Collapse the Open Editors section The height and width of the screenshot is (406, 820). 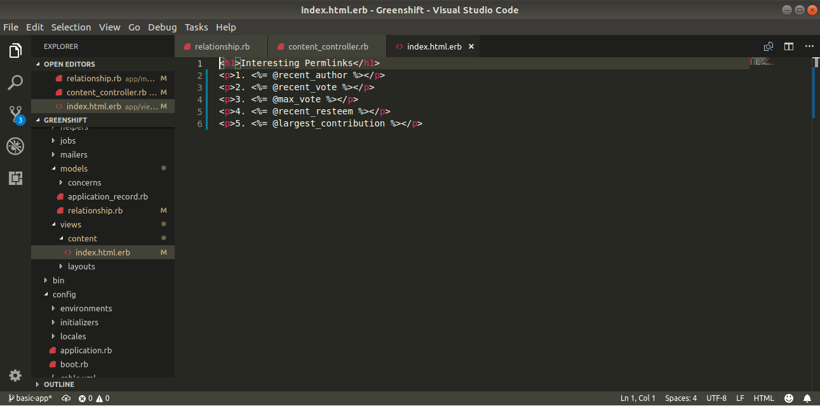click(103, 64)
